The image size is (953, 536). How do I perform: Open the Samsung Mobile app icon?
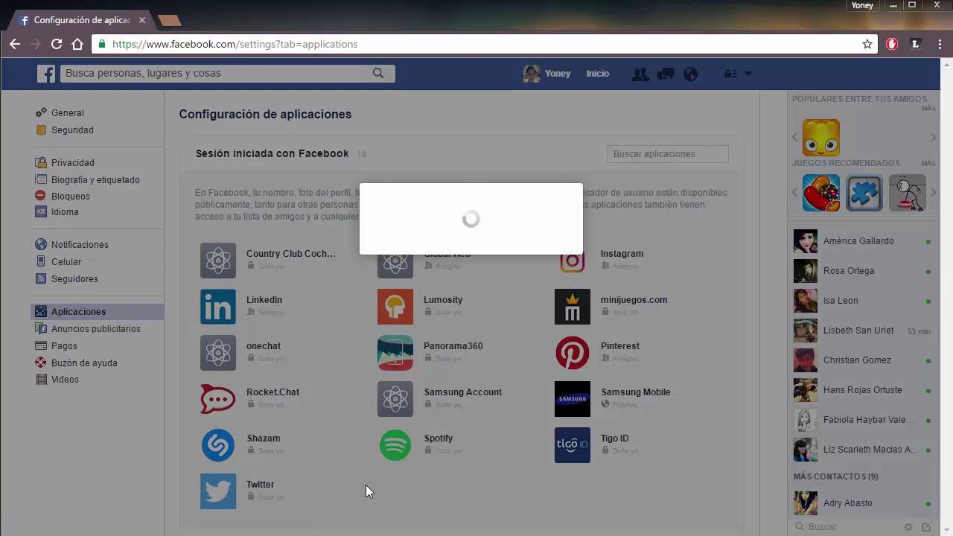pos(573,399)
